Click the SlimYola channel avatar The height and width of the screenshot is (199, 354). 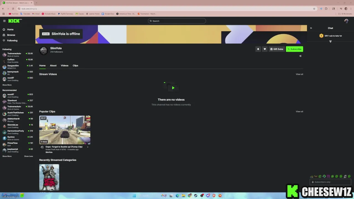44,50
